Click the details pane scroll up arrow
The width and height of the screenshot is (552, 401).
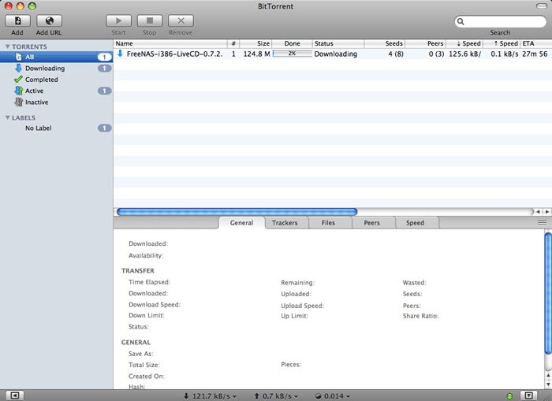548,376
